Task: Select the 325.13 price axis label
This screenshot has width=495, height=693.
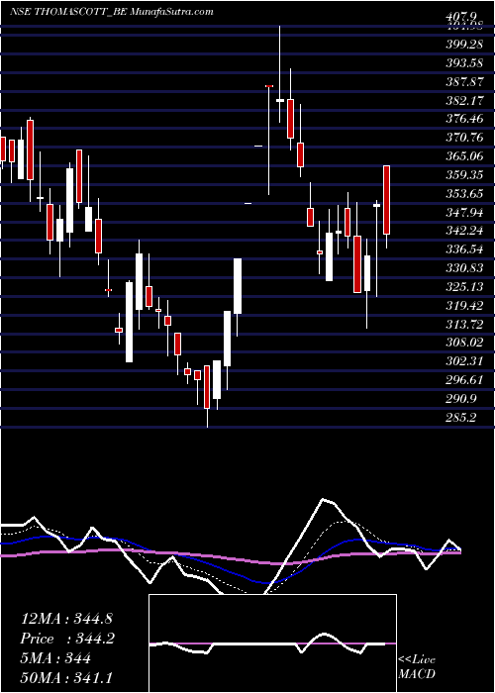Action: pos(464,287)
